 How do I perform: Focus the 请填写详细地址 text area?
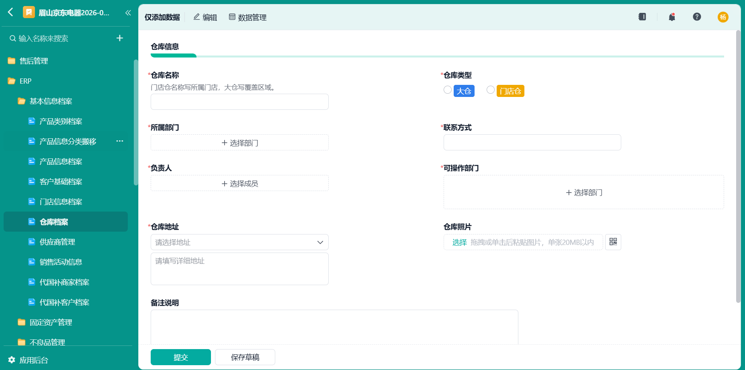(239, 269)
